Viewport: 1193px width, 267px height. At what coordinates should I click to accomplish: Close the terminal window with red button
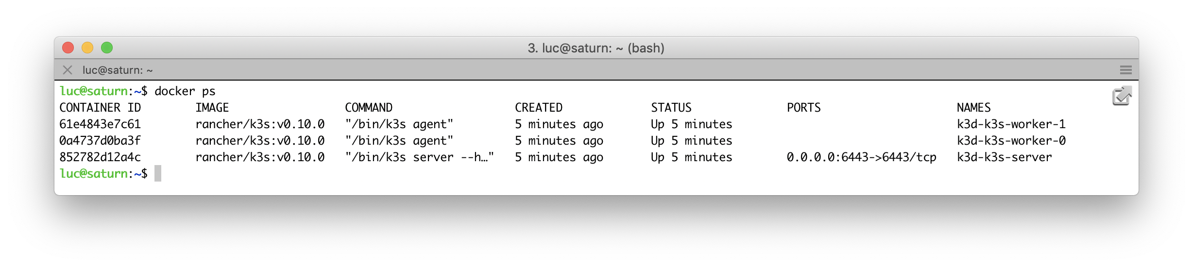click(x=68, y=48)
